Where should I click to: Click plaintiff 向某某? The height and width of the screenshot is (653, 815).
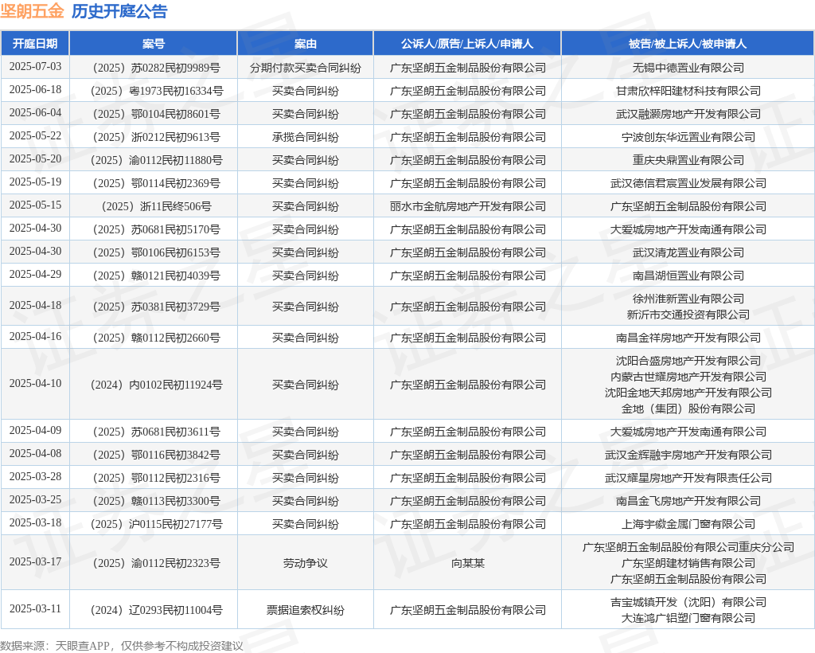[x=467, y=563]
